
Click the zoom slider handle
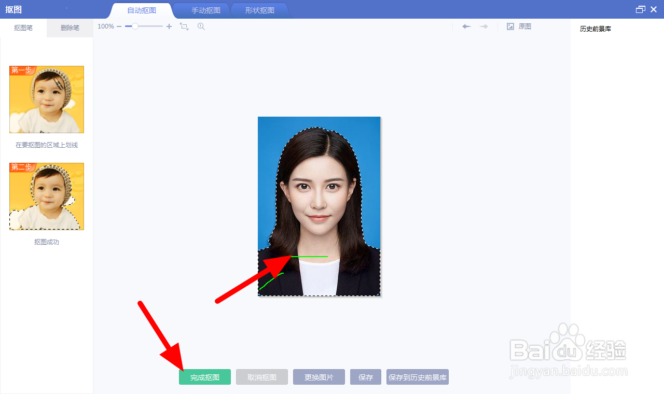[135, 26]
